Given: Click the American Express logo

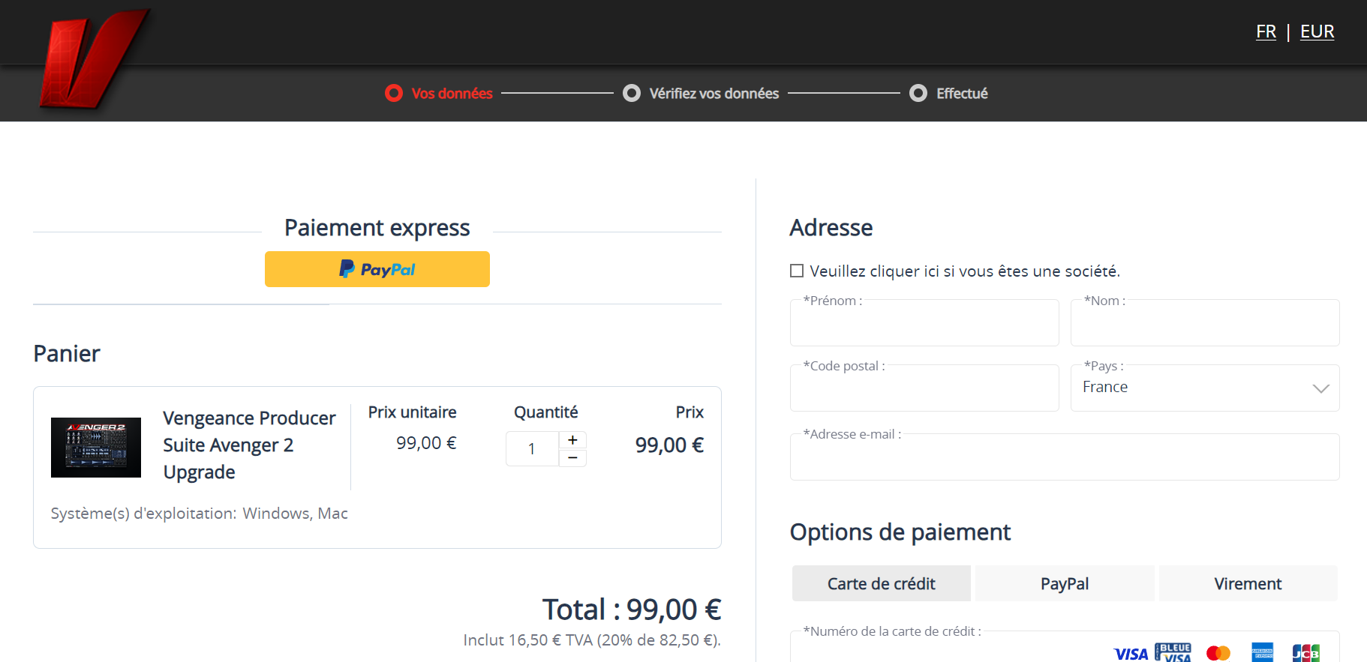Looking at the screenshot, I should pos(1263,652).
